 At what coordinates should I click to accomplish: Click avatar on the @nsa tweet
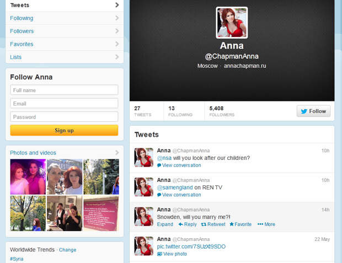click(x=144, y=158)
